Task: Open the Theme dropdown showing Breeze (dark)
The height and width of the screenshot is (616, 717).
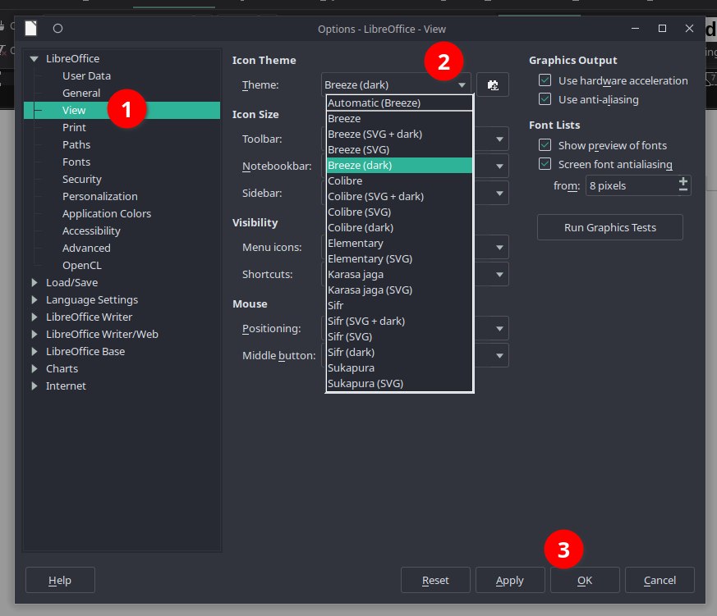Action: point(396,85)
